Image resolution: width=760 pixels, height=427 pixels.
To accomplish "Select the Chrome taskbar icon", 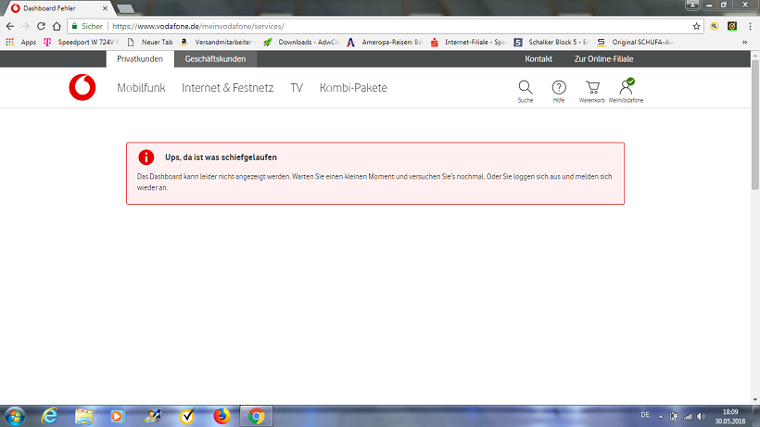I will click(x=256, y=416).
